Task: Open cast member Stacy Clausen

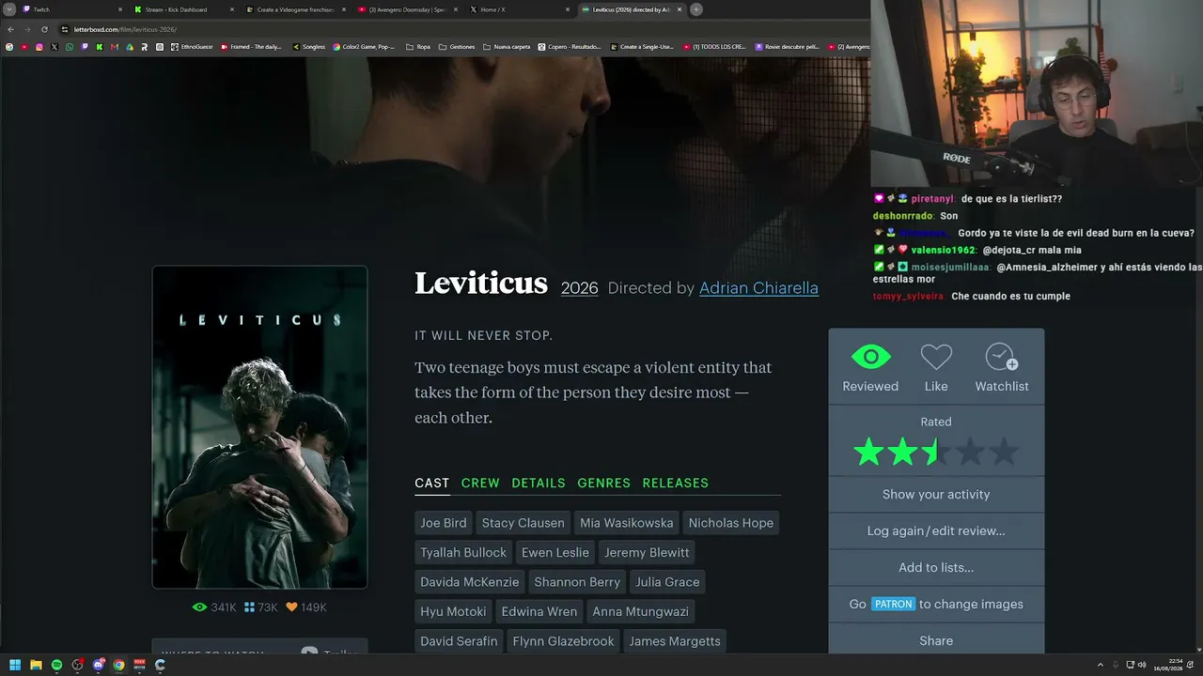Action: click(523, 523)
